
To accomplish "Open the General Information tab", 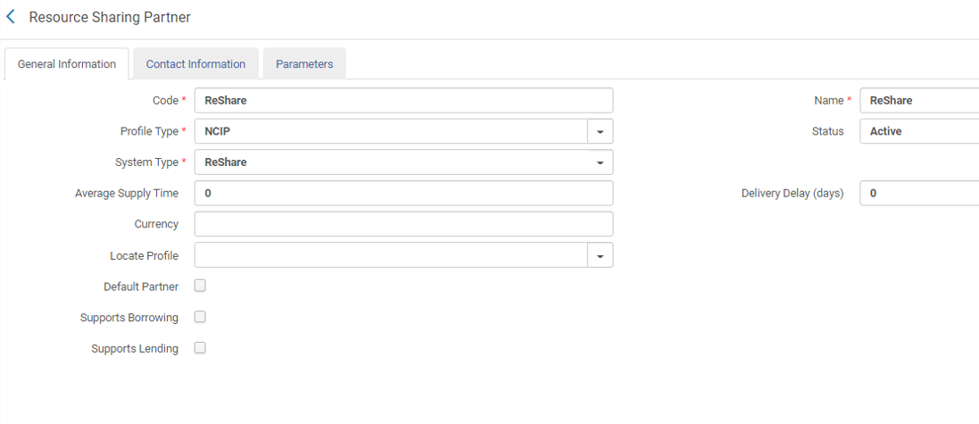I will tap(67, 64).
